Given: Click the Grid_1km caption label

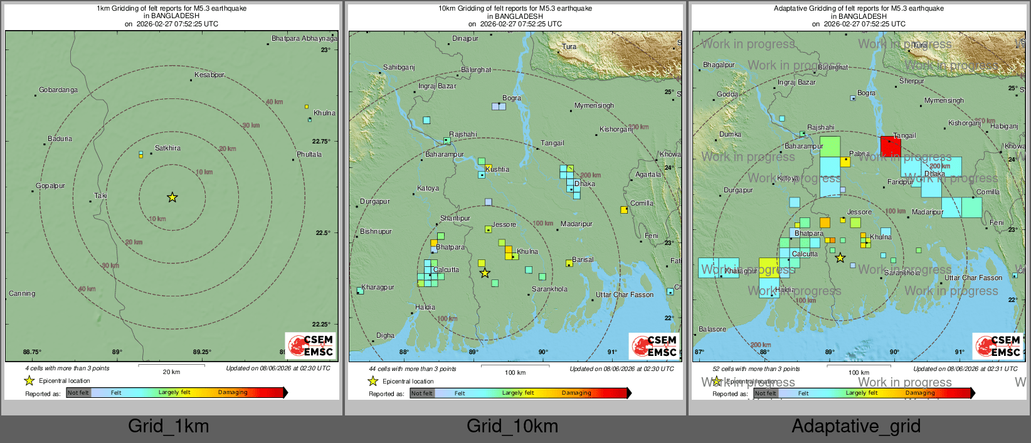Looking at the screenshot, I should [x=168, y=426].
